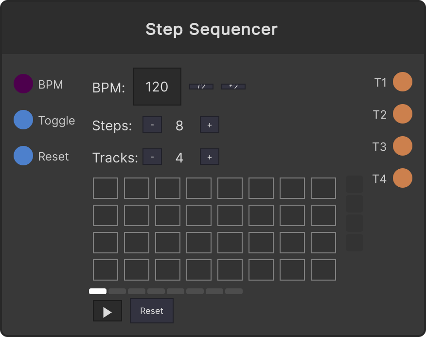Viewport: 426px width, 337px height.
Task: Toggle first step cell in top row
Action: point(106,188)
